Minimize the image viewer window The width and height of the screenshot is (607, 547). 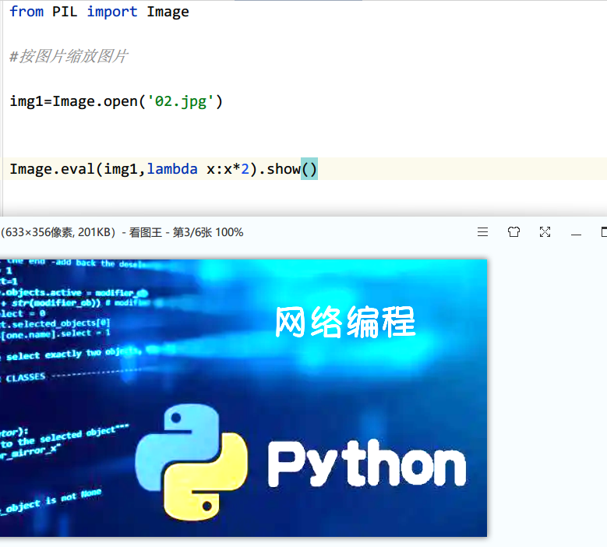coord(576,234)
